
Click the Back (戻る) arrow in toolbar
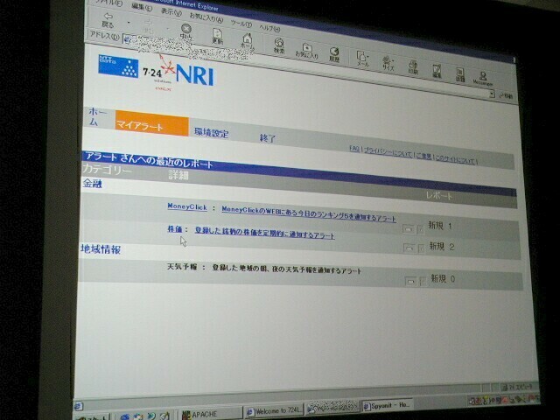tap(108, 17)
